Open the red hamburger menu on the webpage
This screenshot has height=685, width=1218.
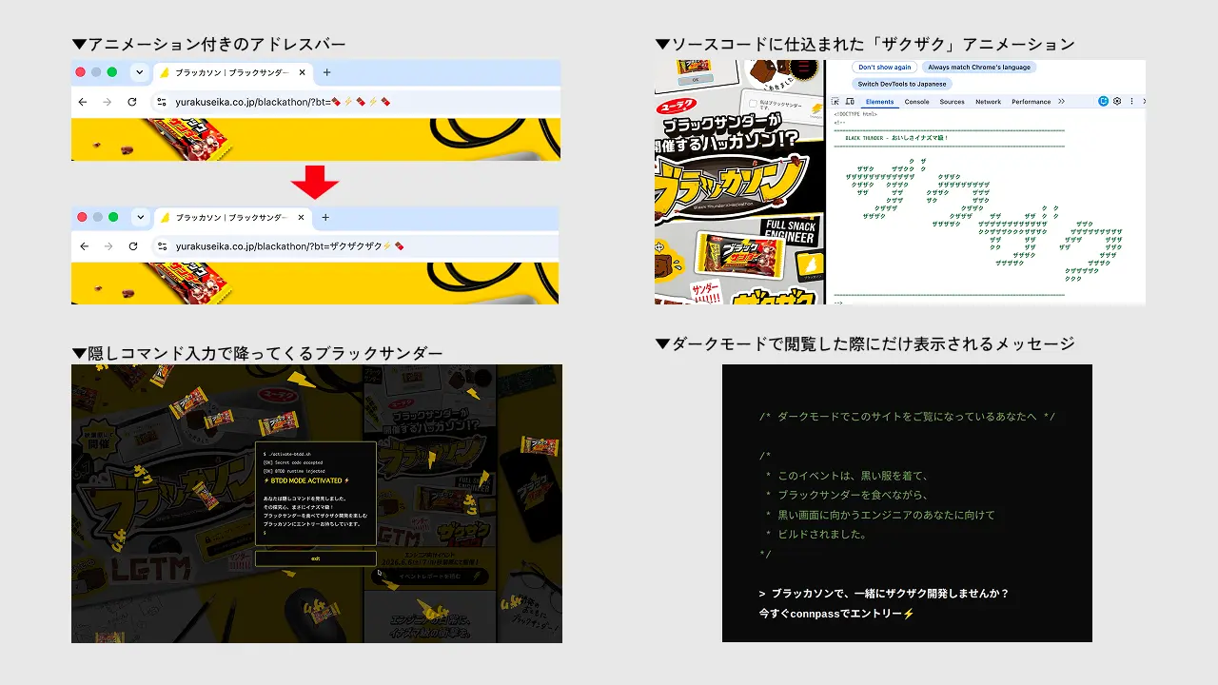point(804,68)
